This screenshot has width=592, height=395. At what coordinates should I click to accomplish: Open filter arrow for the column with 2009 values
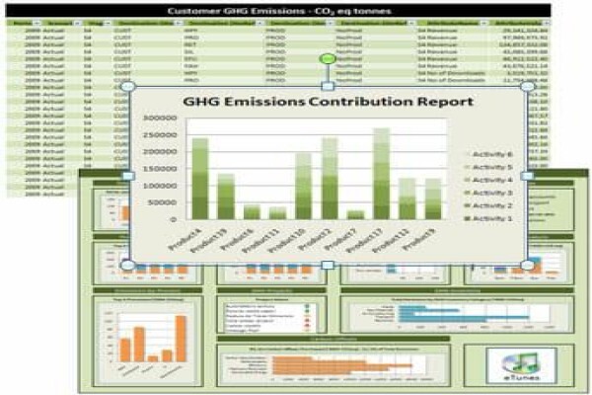coord(37,23)
